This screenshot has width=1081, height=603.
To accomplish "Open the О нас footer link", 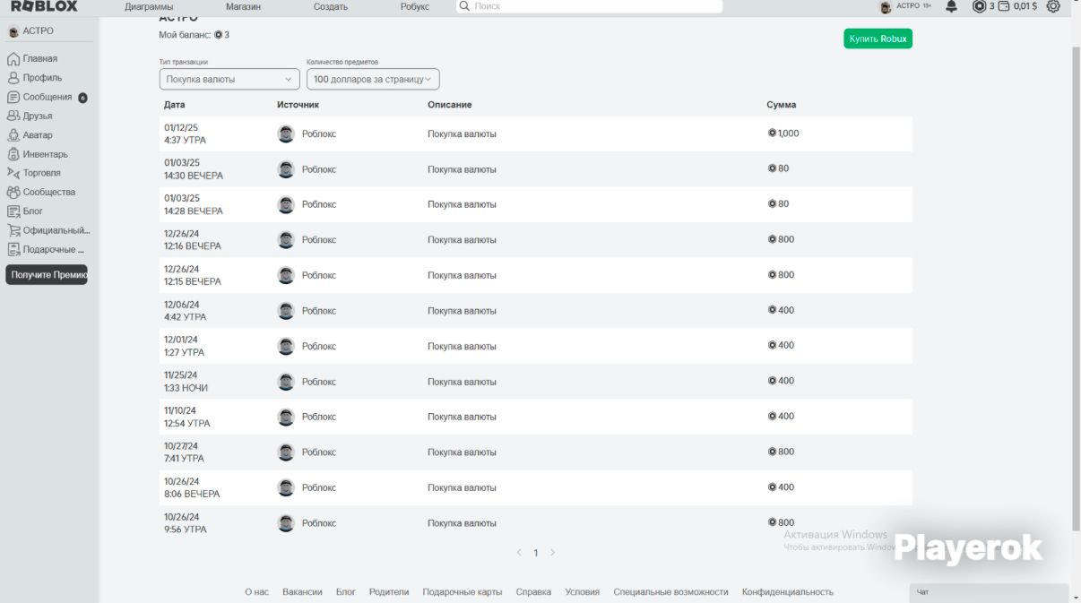I will tap(256, 592).
